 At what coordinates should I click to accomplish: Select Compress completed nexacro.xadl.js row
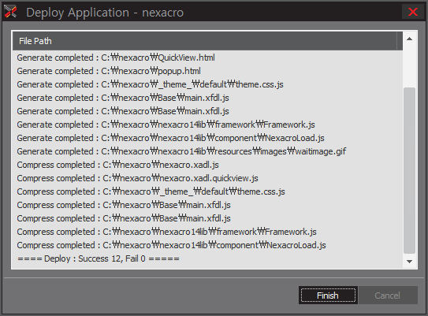click(207, 165)
